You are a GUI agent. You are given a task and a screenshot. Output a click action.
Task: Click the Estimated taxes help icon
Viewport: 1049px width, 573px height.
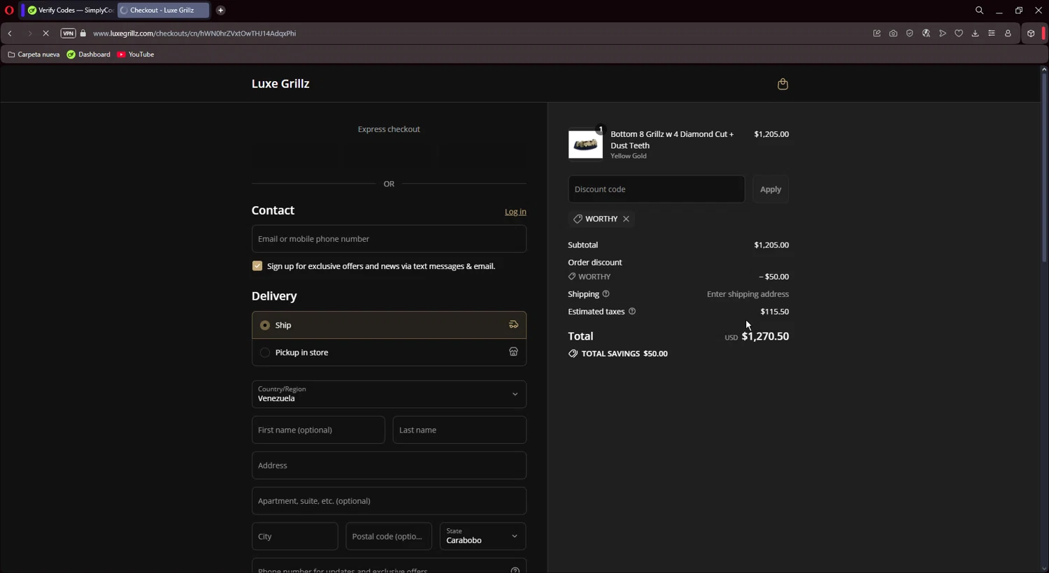[632, 312]
